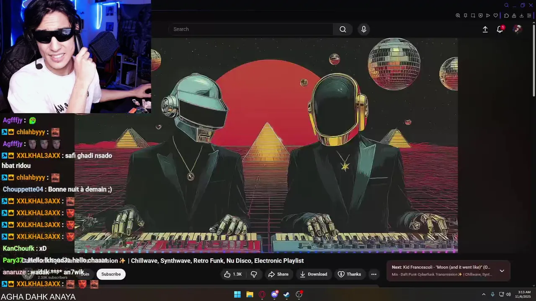Image resolution: width=536 pixels, height=301 pixels.
Task: Like the video (1.3K)
Action: point(232,274)
